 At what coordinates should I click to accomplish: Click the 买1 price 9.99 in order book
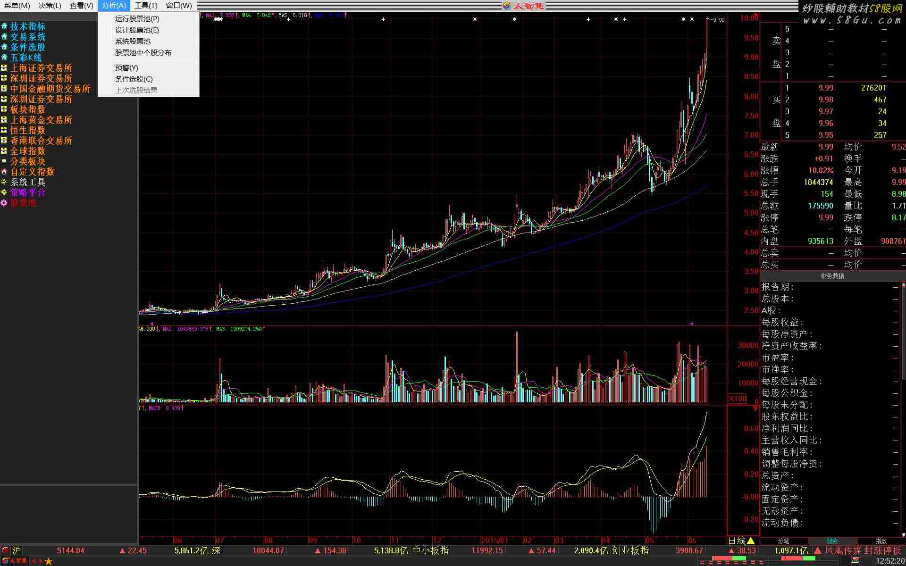coord(825,88)
